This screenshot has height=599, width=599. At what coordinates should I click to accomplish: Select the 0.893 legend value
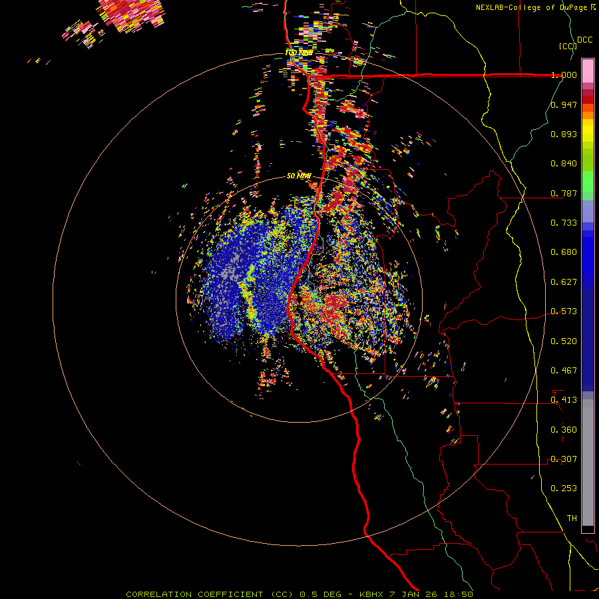pos(564,134)
